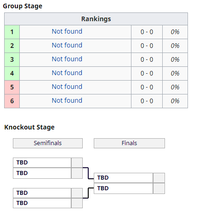Open the rank 1 'Not found' team link
This screenshot has height=217, width=199.
tap(67, 31)
